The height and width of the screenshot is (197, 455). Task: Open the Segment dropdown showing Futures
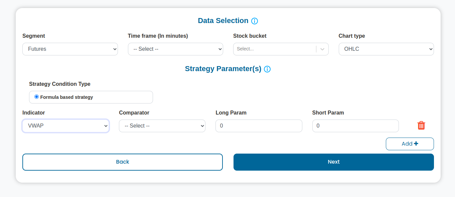click(x=70, y=49)
